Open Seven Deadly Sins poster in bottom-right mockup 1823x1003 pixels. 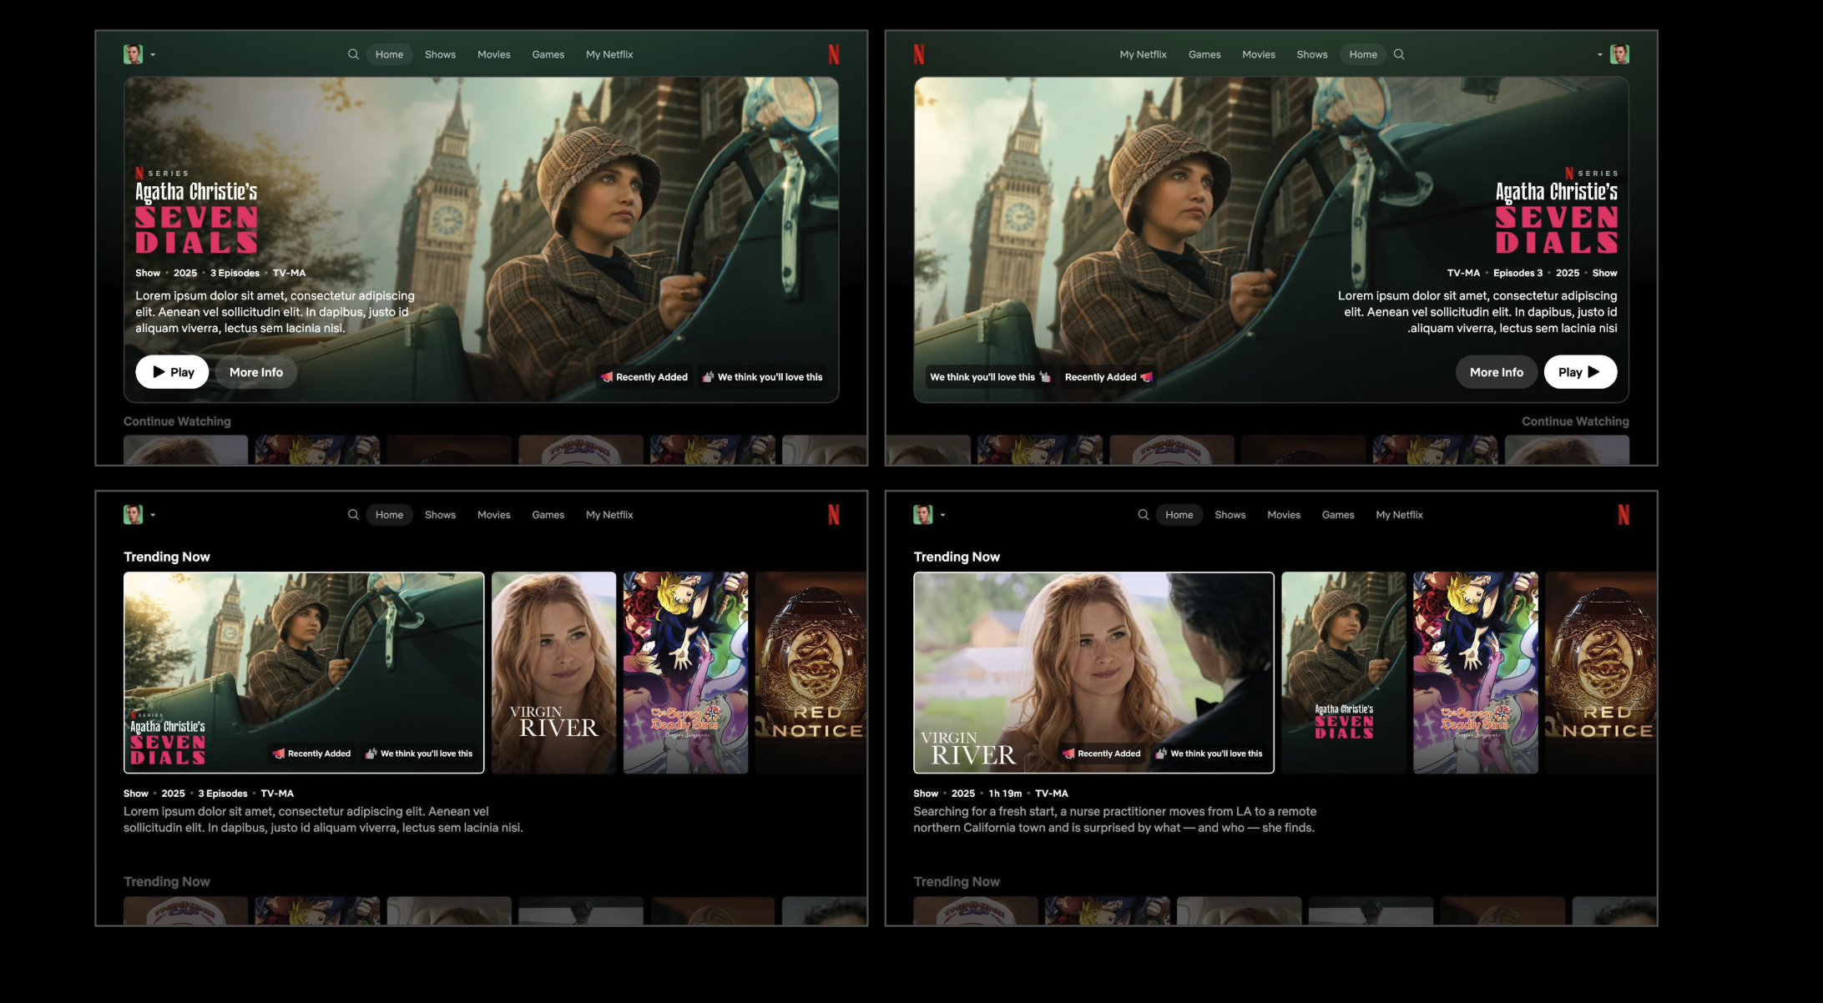tap(1475, 673)
